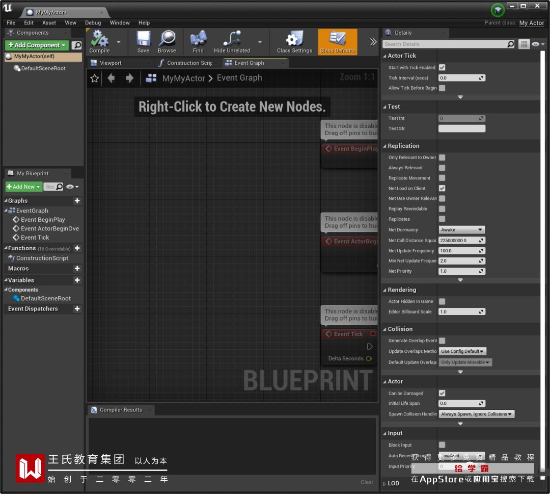The width and height of the screenshot is (550, 494).
Task: Select DefaultSceneRoot in Components tree
Action: 43,68
